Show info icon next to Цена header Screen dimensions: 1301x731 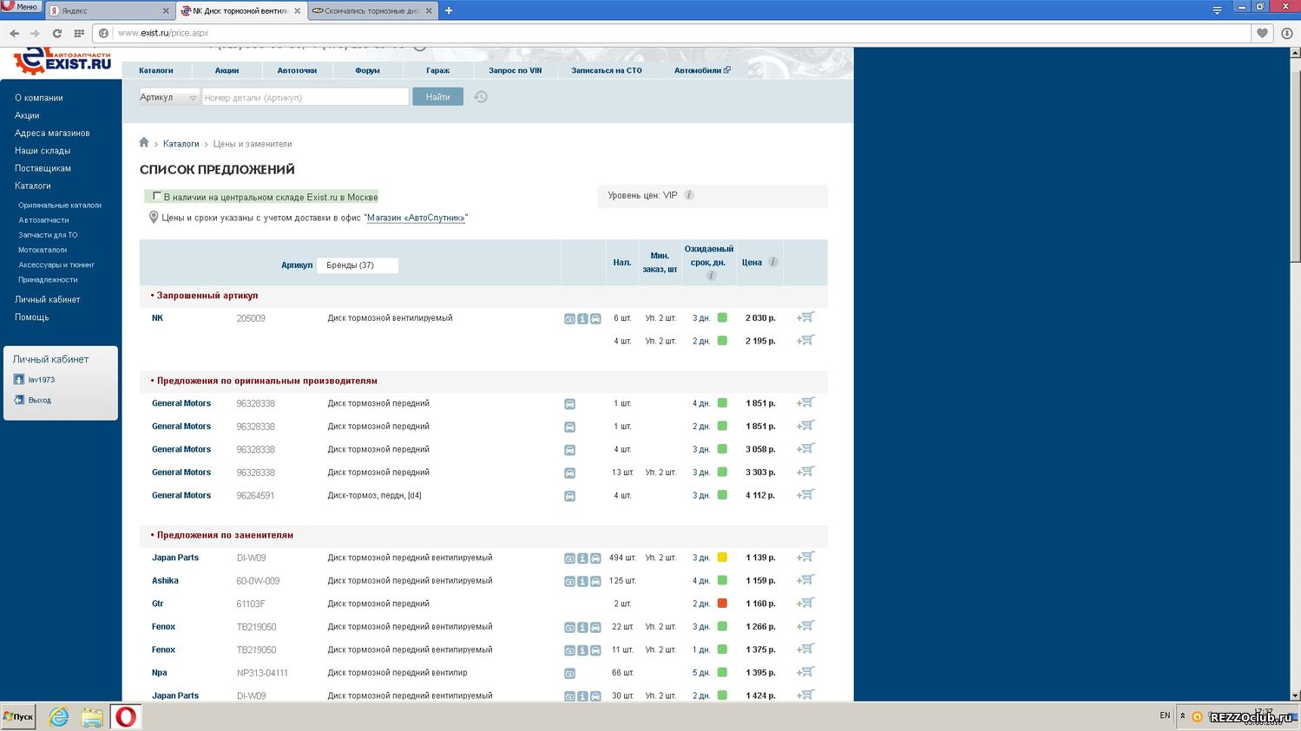click(x=772, y=262)
